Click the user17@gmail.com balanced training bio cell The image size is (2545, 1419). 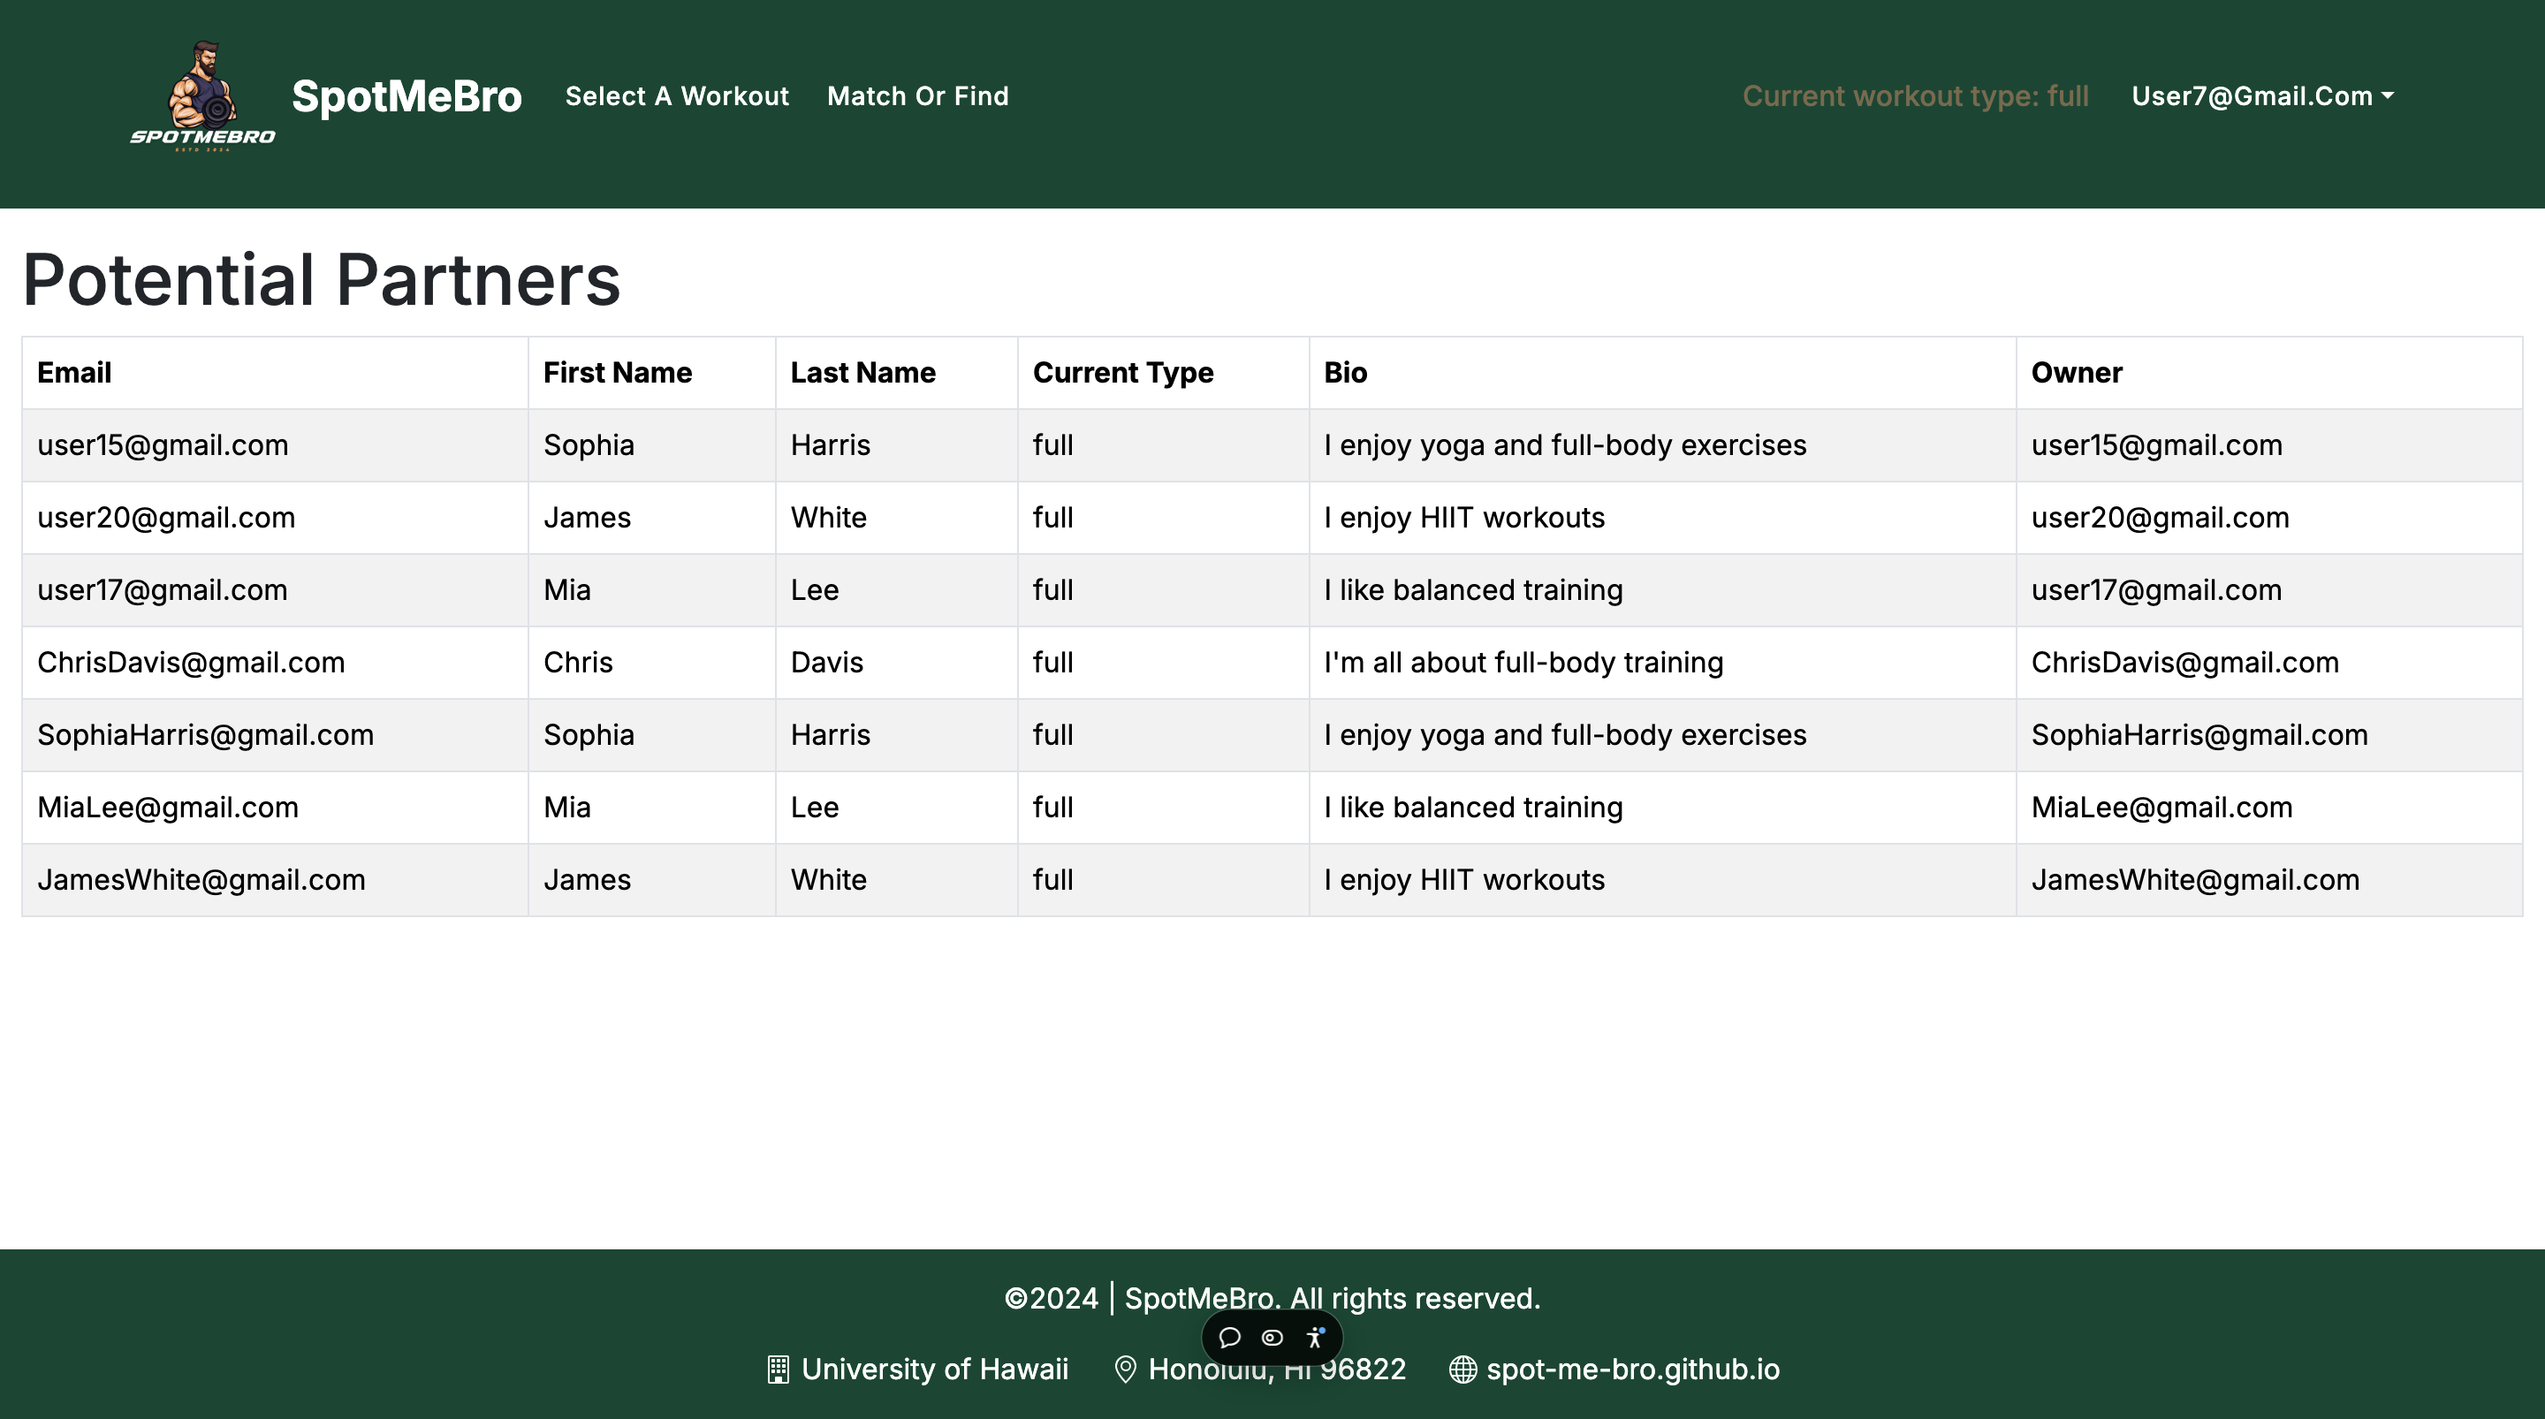point(1472,590)
